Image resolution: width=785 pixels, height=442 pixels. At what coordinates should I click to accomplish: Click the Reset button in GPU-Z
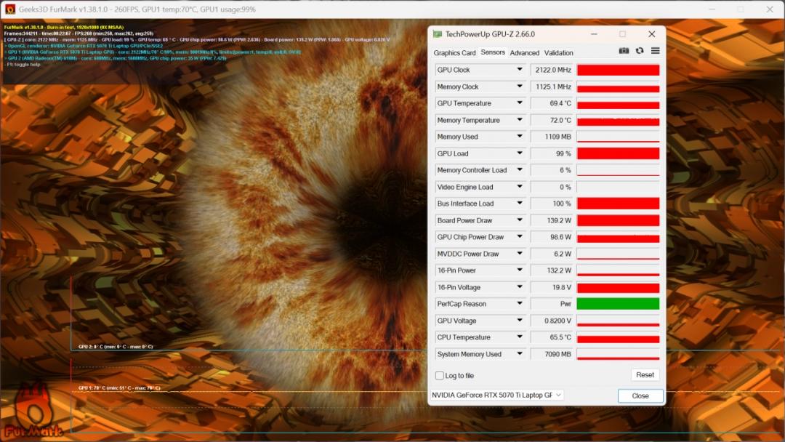(645, 375)
